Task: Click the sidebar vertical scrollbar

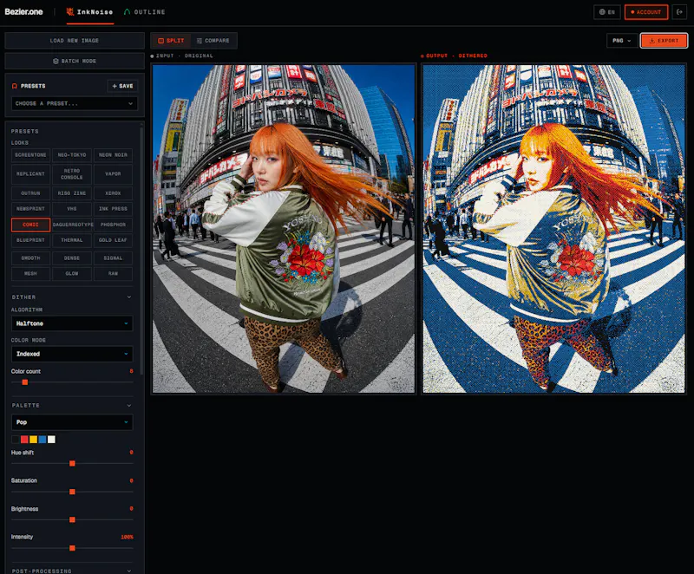Action: click(141, 250)
